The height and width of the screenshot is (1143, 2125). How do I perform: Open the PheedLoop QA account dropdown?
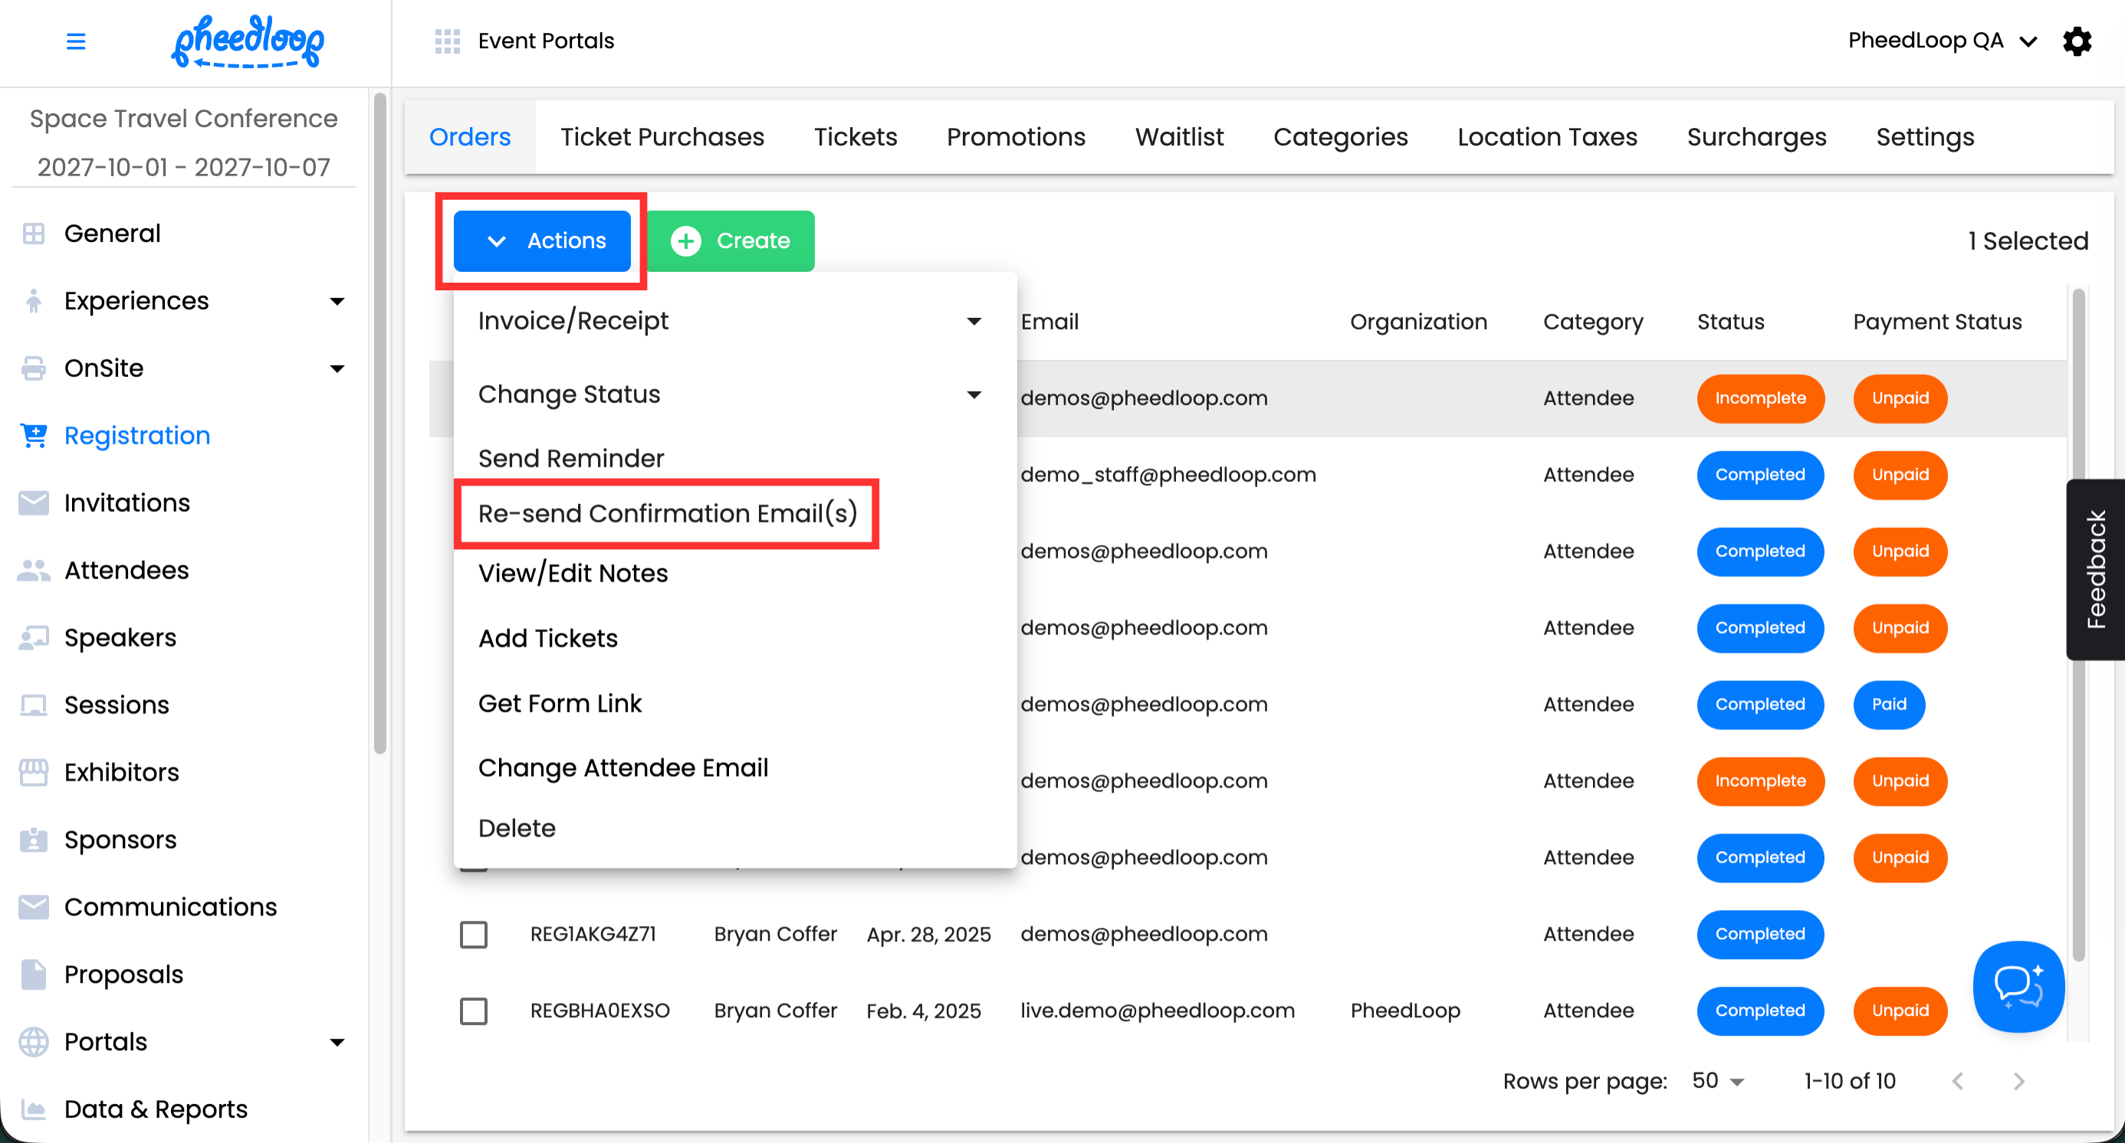coord(1942,41)
